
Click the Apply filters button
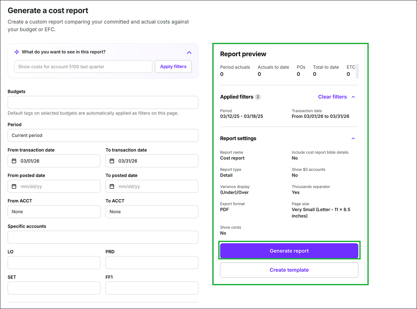(x=173, y=67)
